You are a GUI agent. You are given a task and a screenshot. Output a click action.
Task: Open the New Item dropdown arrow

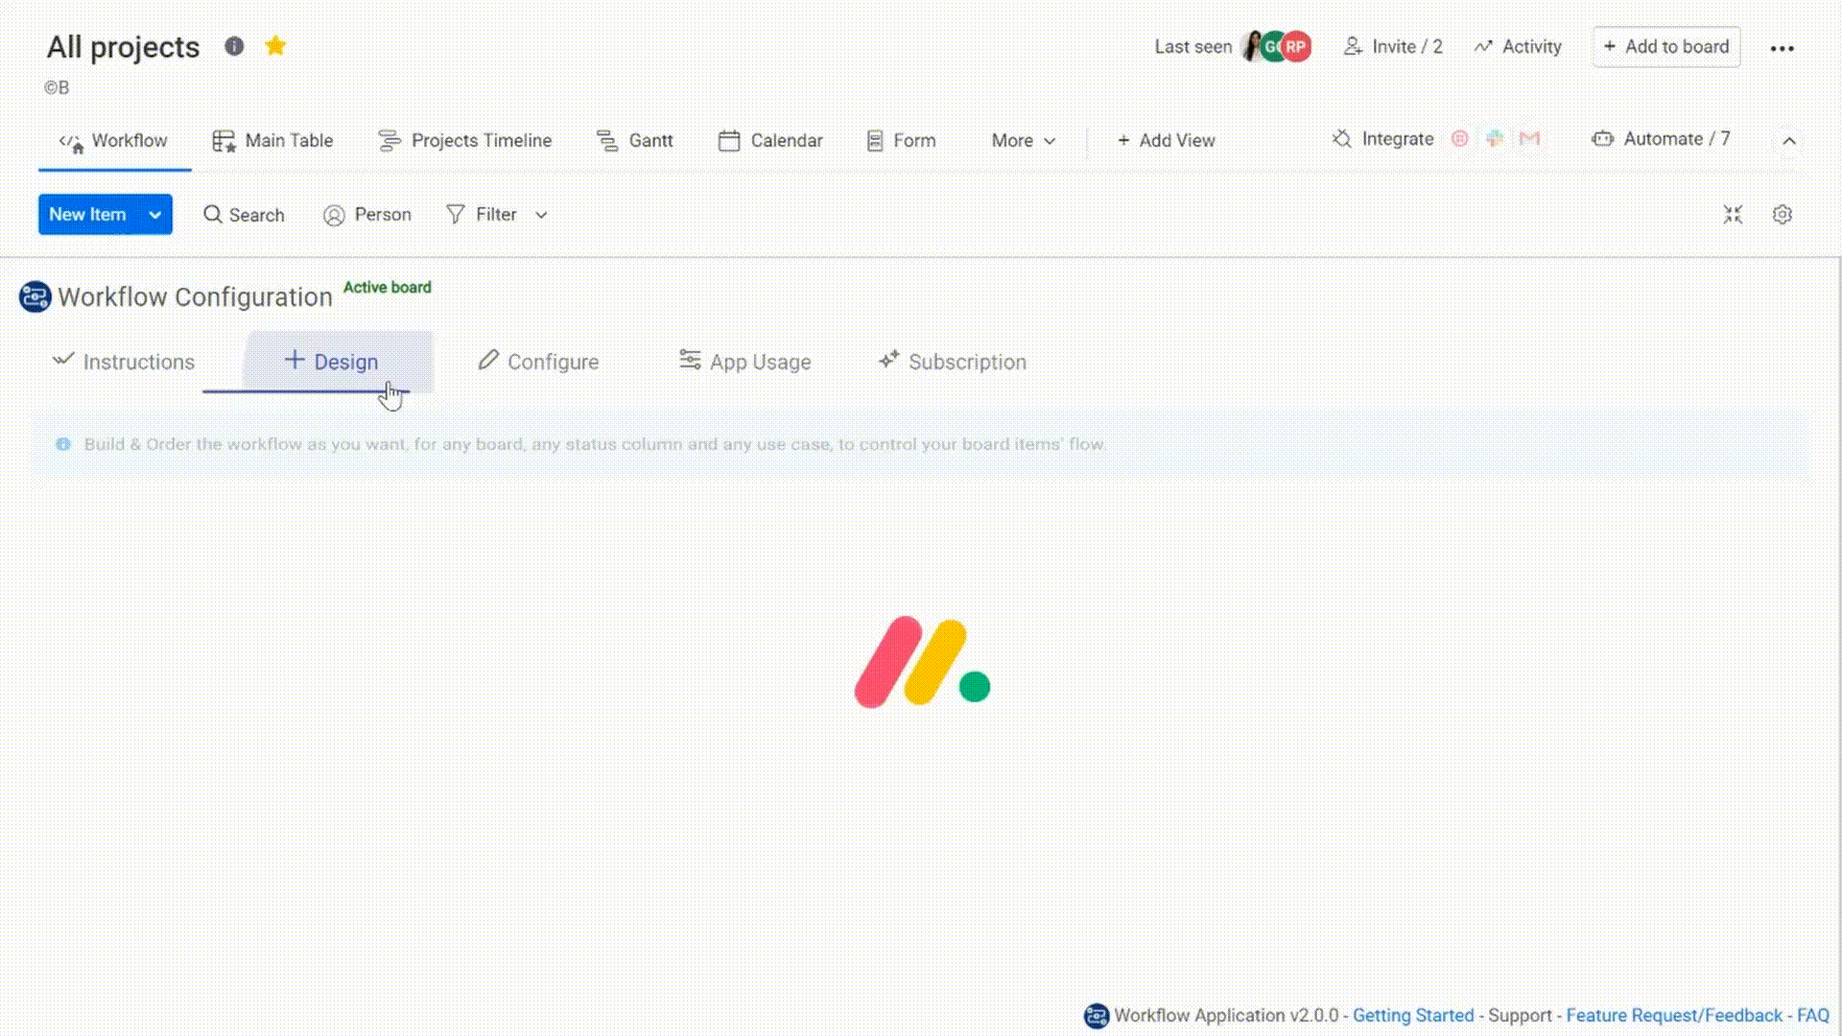tap(154, 214)
